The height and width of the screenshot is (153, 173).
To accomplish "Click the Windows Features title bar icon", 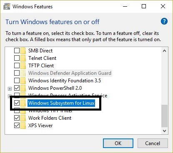I will pos(7,7).
